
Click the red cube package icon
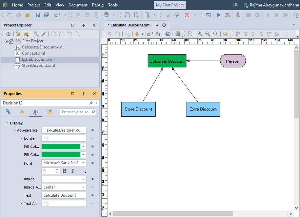click(x=187, y=15)
